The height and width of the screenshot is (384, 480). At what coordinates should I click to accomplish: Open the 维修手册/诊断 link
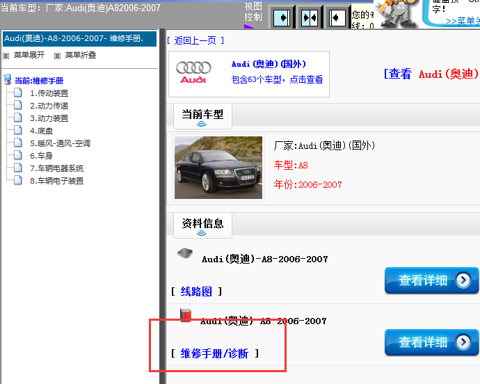[214, 353]
